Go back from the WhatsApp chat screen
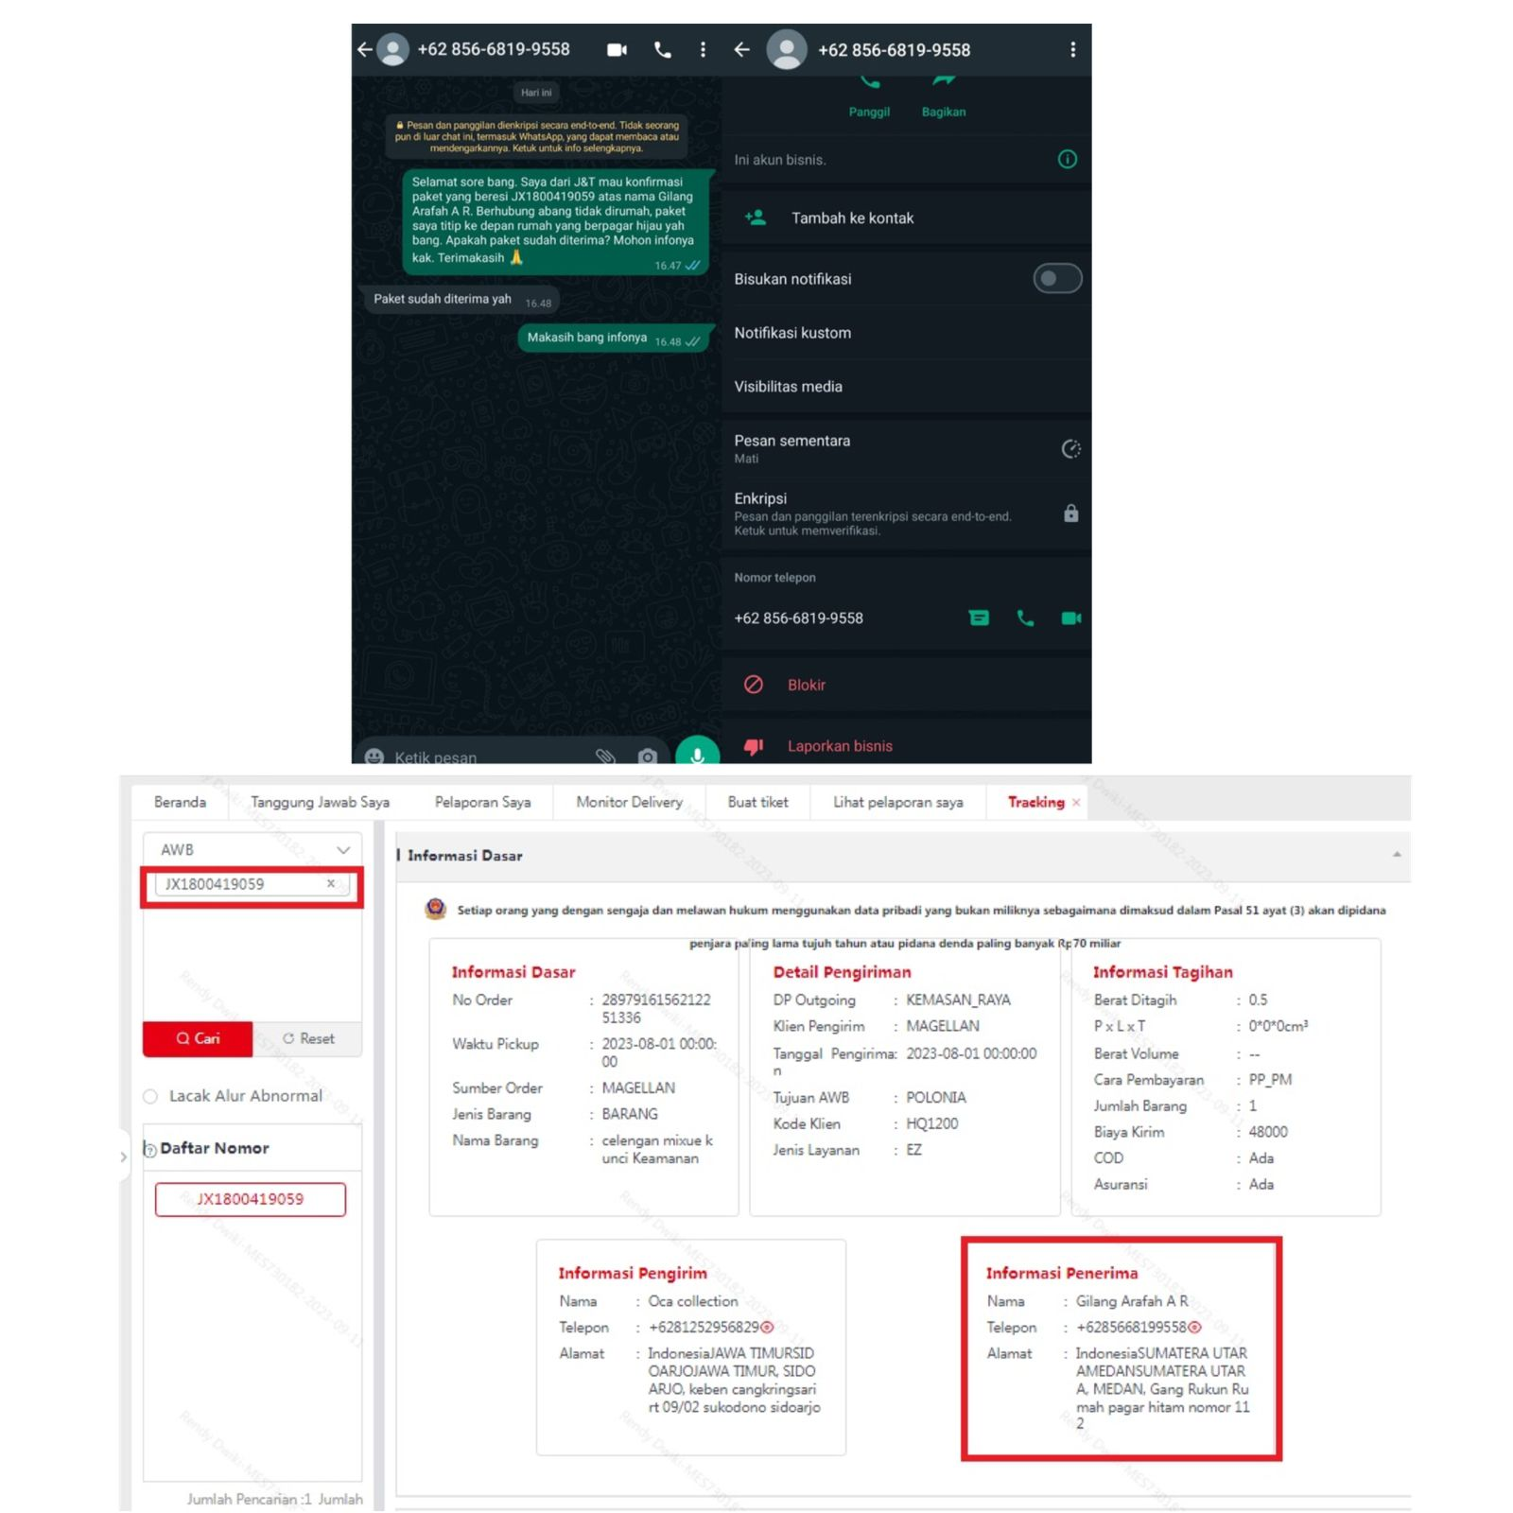 coord(364,49)
